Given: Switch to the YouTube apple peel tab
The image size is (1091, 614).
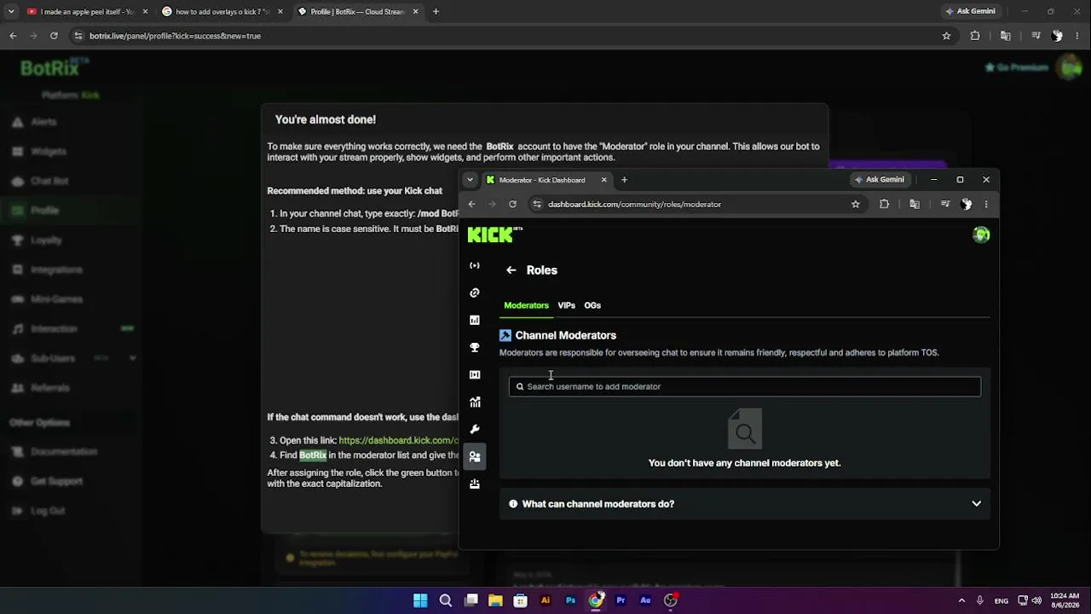Looking at the screenshot, I should (x=85, y=12).
